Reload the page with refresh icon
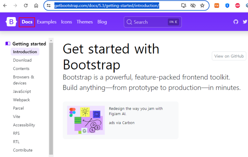 coord(26,6)
